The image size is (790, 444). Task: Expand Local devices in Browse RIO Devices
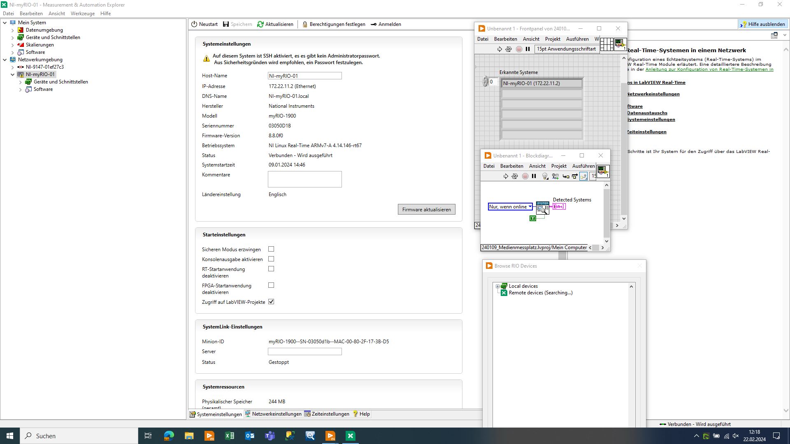pos(497,286)
